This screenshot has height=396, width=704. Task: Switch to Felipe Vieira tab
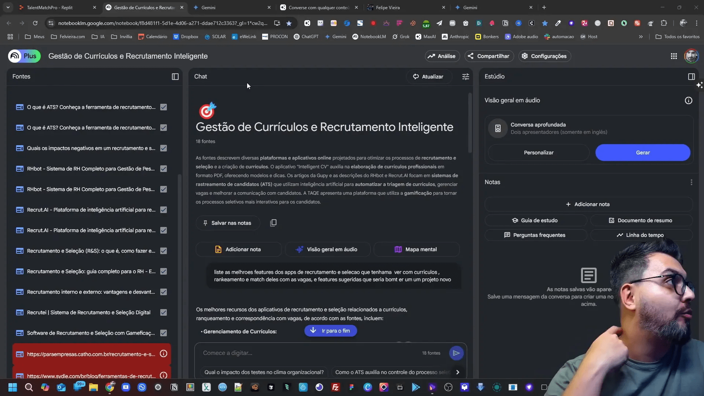[406, 7]
